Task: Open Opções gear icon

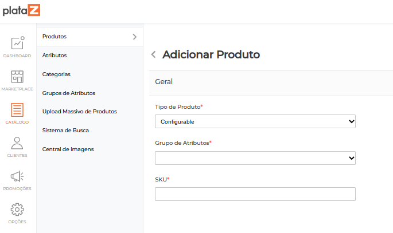Action: [x=17, y=210]
